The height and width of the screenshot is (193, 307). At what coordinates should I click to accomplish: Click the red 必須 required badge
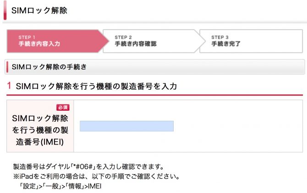[63, 107]
